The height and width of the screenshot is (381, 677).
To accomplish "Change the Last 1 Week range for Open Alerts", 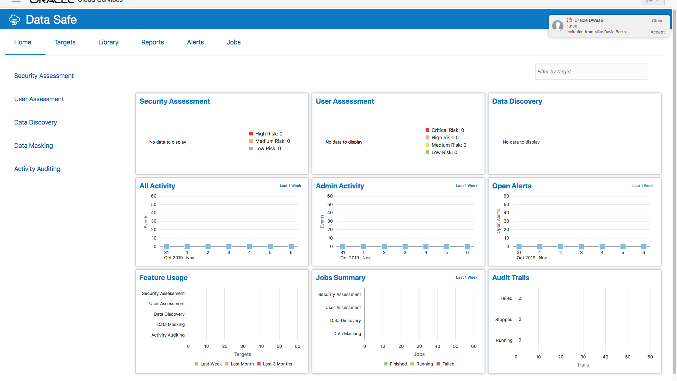I will pyautogui.click(x=642, y=186).
